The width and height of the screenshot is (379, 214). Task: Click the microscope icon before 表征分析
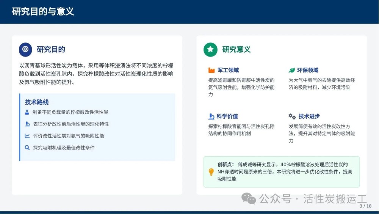pyautogui.click(x=27, y=124)
